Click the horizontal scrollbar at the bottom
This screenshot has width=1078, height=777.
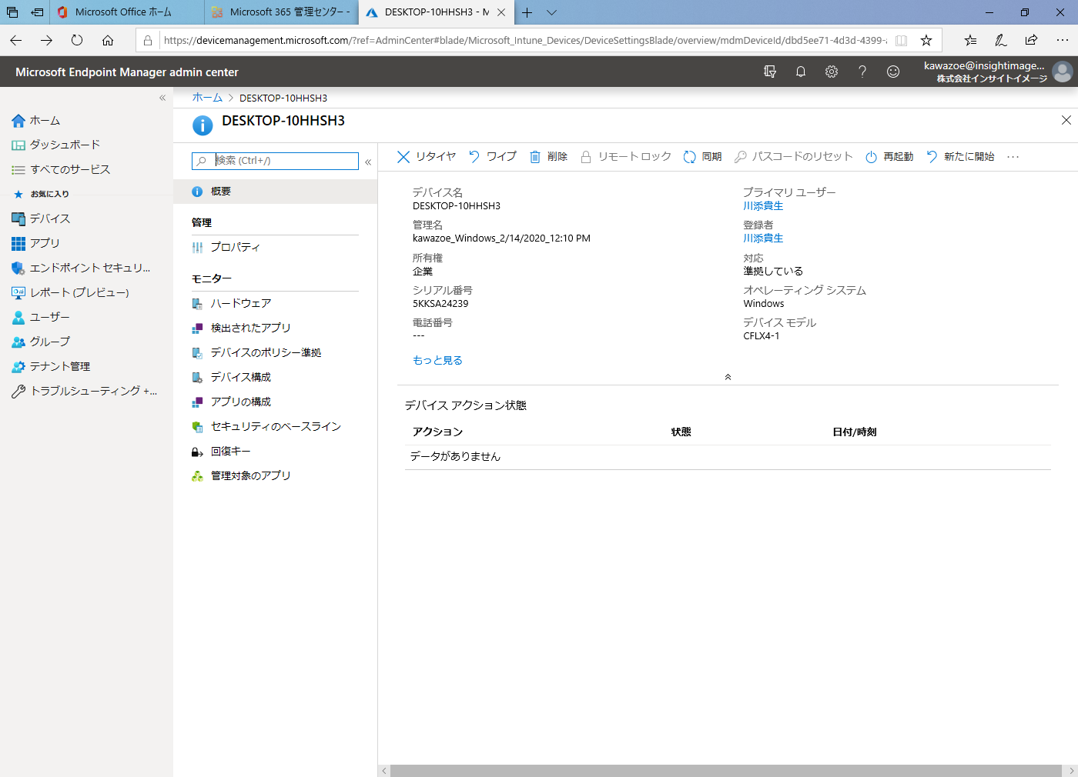point(727,771)
